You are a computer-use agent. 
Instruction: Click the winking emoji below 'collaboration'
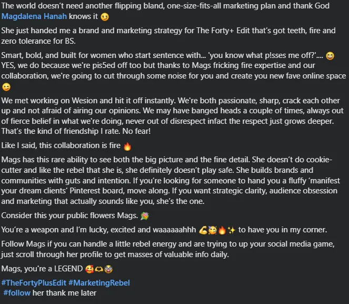pyautogui.click(x=6, y=87)
